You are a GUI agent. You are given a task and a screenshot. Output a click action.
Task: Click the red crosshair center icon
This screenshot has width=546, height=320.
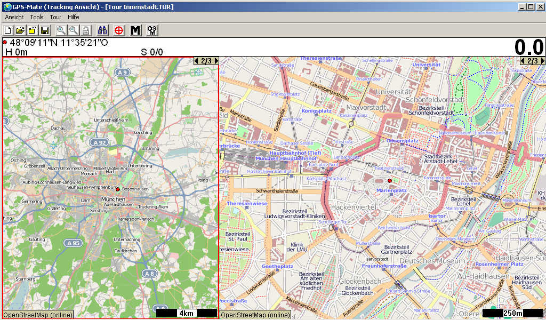119,30
